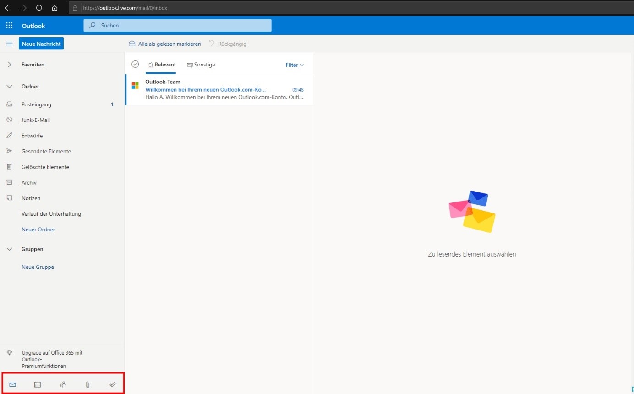Click the padlock icon in the address bar
The width and height of the screenshot is (634, 394).
pyautogui.click(x=76, y=8)
